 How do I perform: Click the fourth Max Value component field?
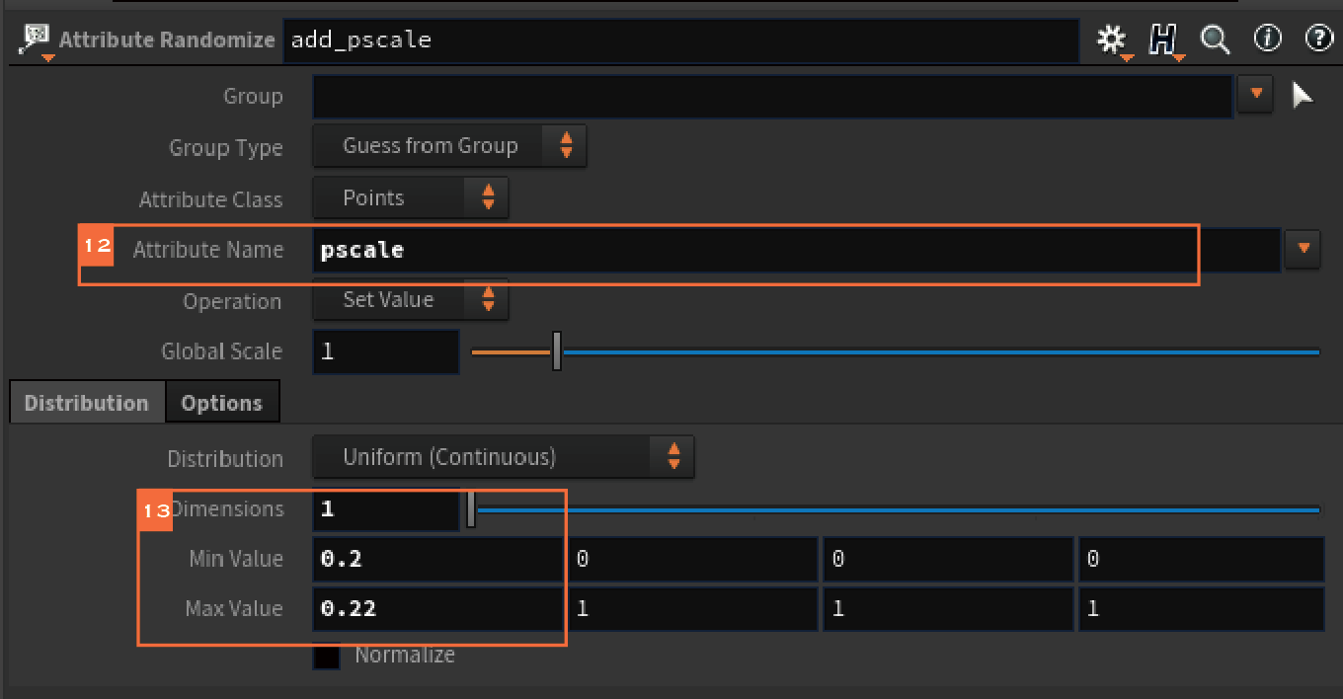pyautogui.click(x=1202, y=609)
